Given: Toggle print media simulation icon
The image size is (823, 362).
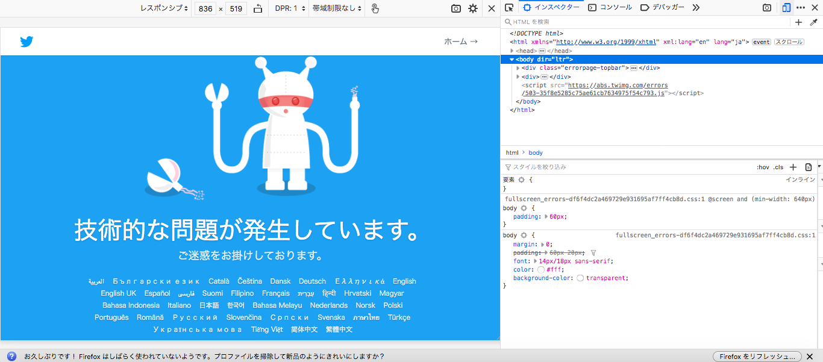Looking at the screenshot, I should (x=809, y=167).
